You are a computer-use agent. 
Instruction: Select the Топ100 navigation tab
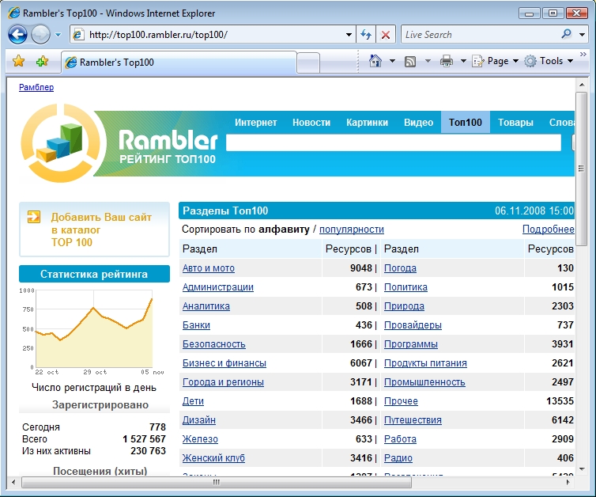[x=466, y=122]
